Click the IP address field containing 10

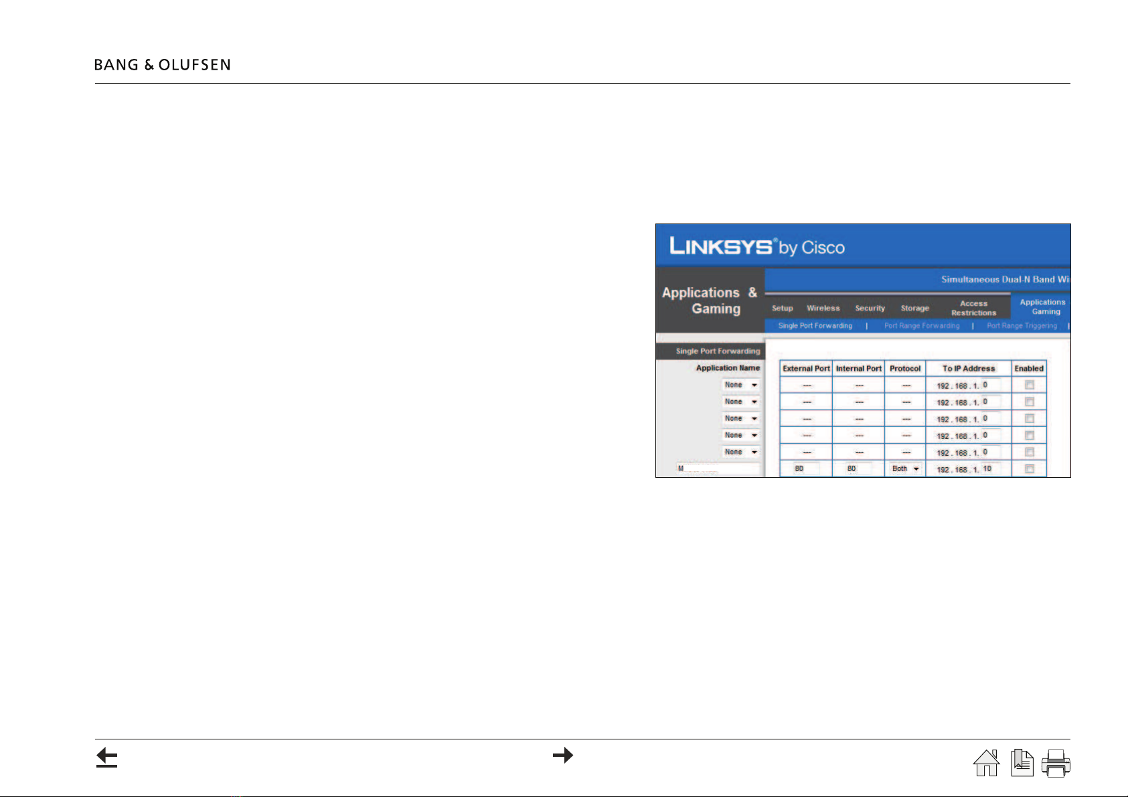(991, 468)
